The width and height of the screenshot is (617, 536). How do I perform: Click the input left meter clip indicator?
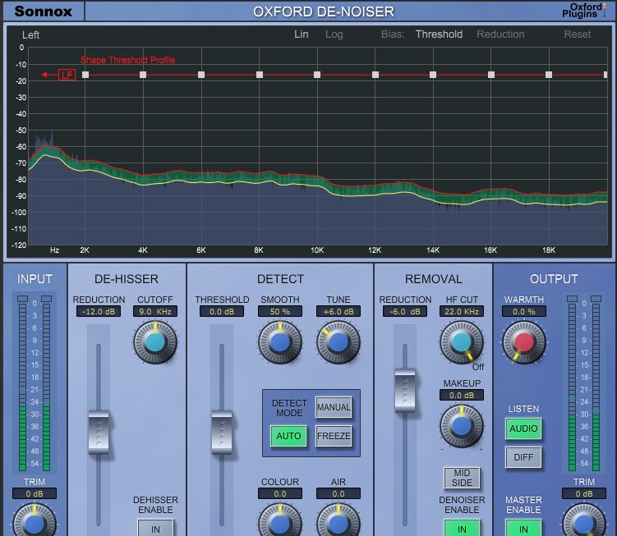[22, 299]
